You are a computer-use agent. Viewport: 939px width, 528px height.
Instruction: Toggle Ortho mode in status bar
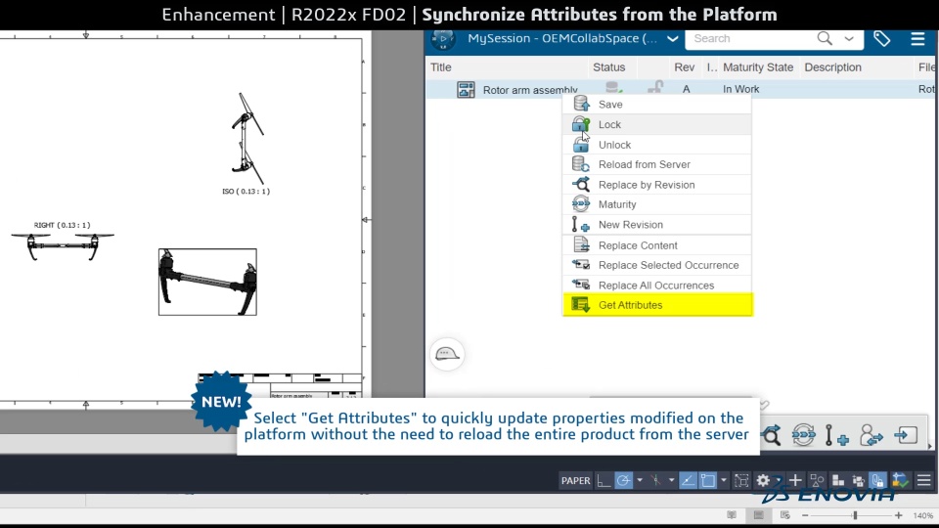[x=604, y=481]
